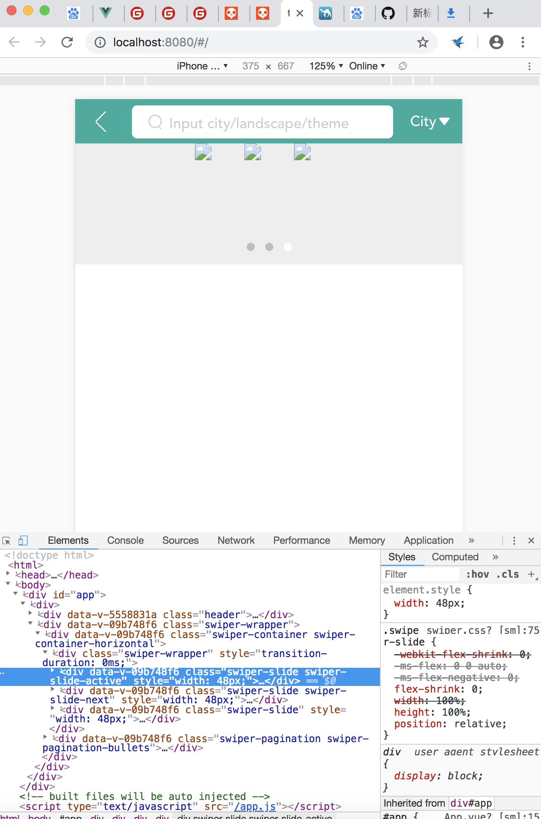Image resolution: width=541 pixels, height=819 pixels.
Task: Expand the head element node
Action: tap(8, 574)
